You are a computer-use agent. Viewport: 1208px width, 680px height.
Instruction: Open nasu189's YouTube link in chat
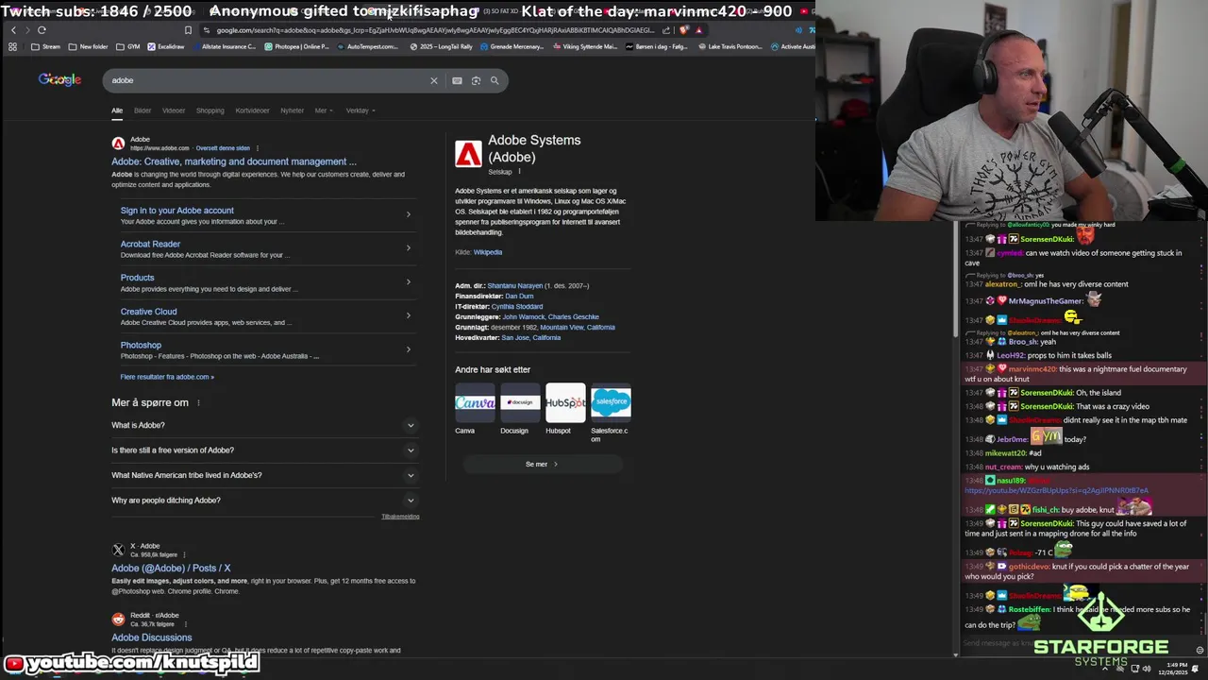tap(1056, 491)
